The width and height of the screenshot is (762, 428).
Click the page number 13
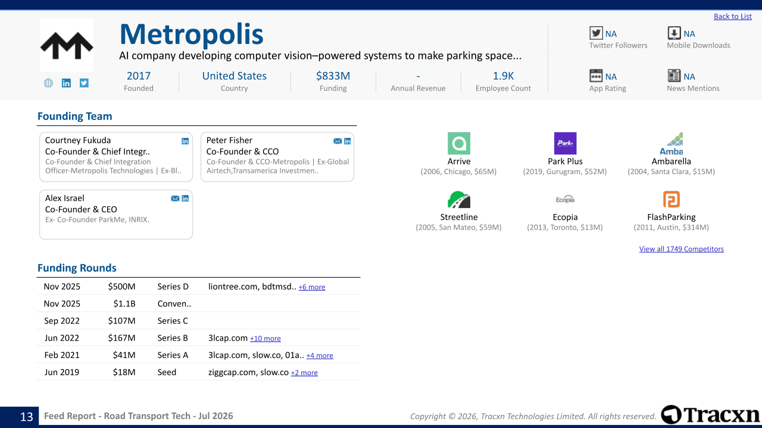26,417
